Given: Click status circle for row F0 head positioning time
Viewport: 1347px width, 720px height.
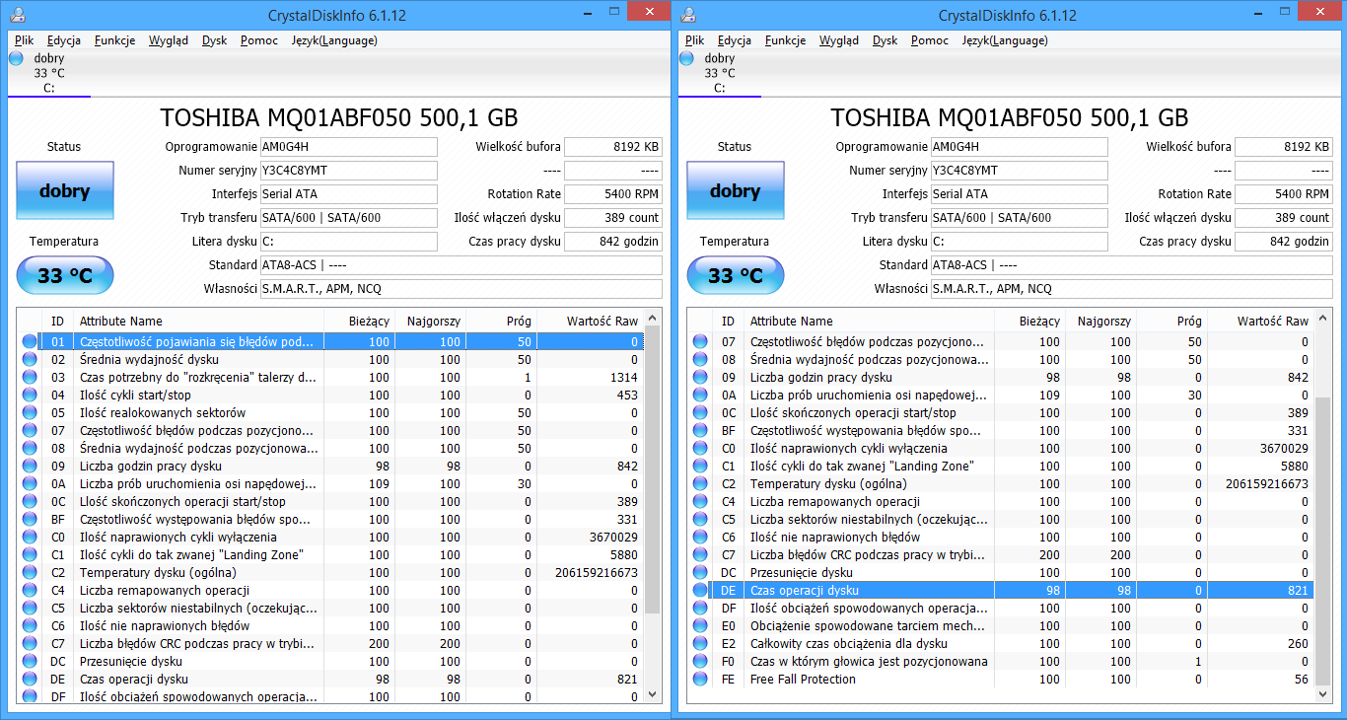Looking at the screenshot, I should click(x=701, y=662).
